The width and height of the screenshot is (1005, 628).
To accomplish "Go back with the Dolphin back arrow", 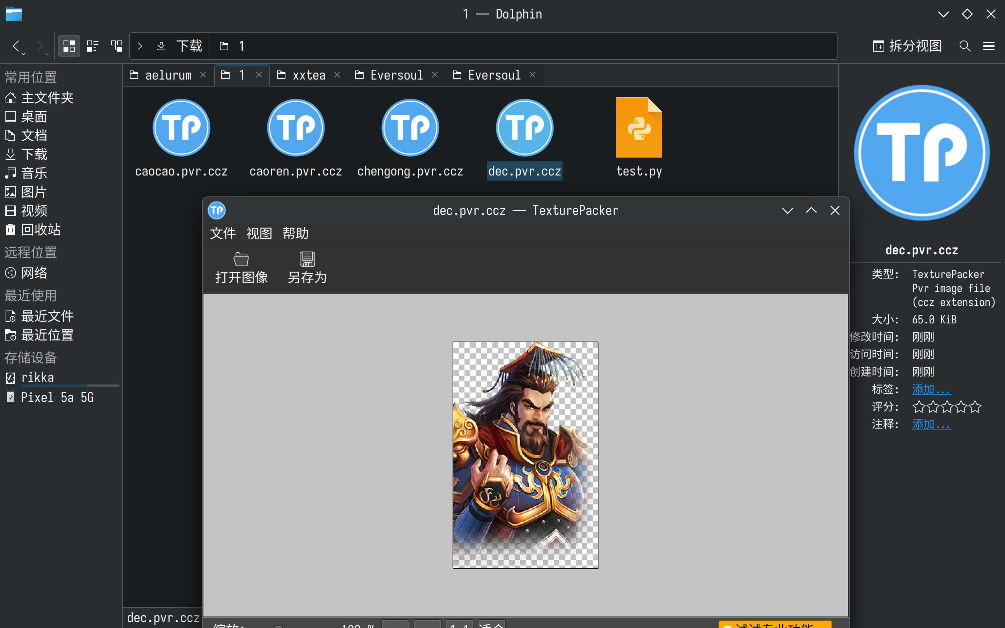I will [17, 46].
